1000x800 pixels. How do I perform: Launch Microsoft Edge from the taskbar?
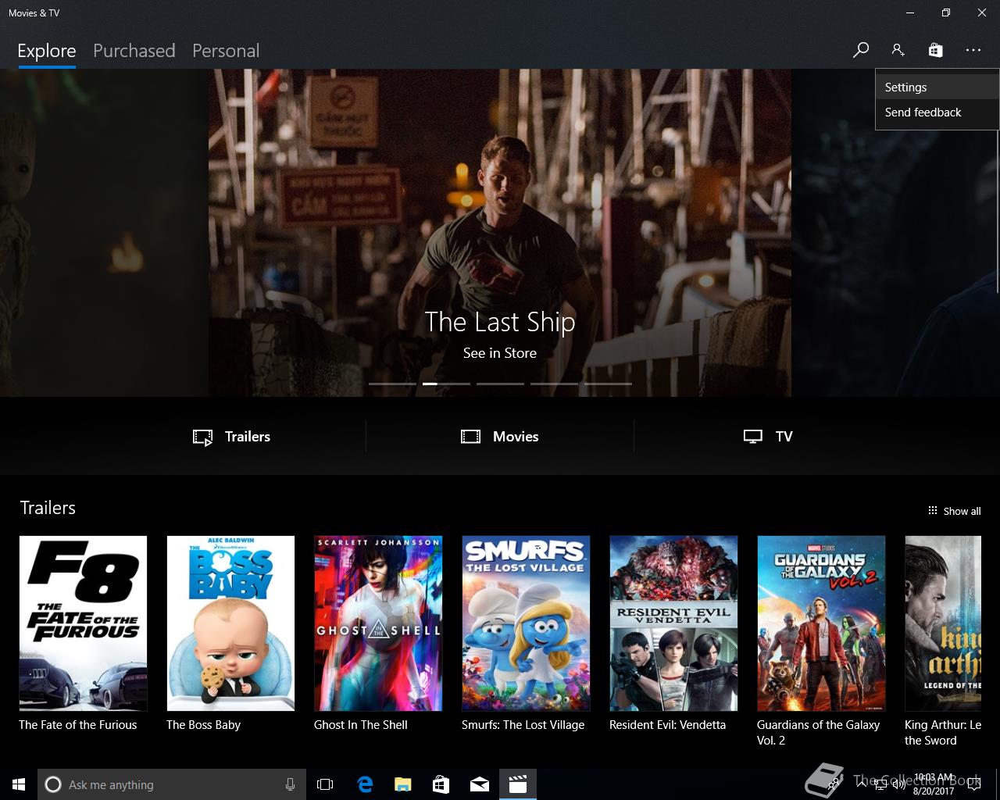pos(365,784)
